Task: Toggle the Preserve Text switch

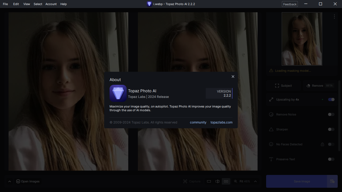Action: (331, 159)
